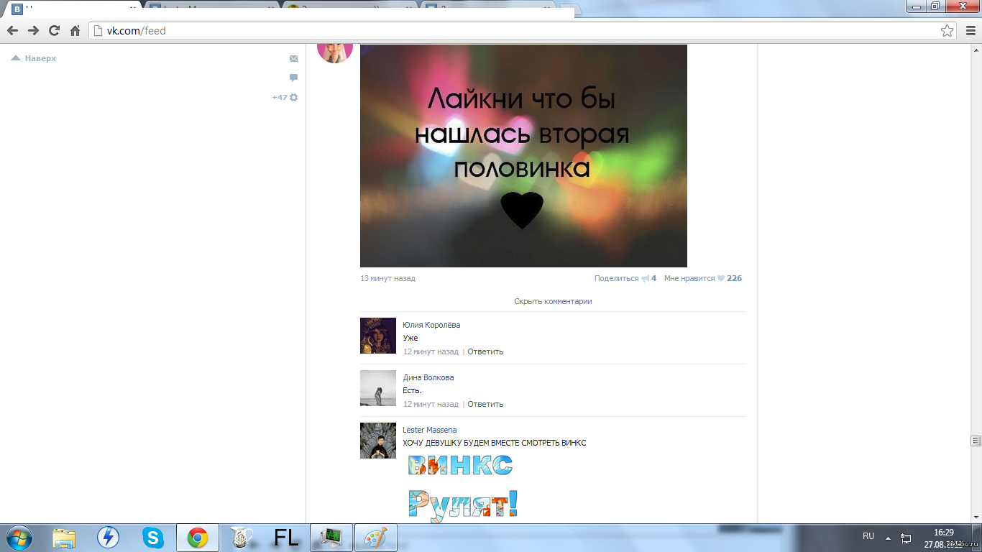Reply to Юлия Королёва's comment
Image resolution: width=982 pixels, height=552 pixels.
(x=485, y=351)
